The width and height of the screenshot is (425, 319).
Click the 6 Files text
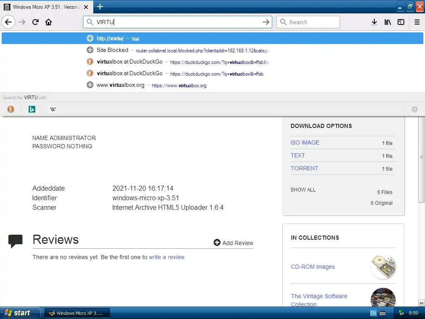coord(385,192)
